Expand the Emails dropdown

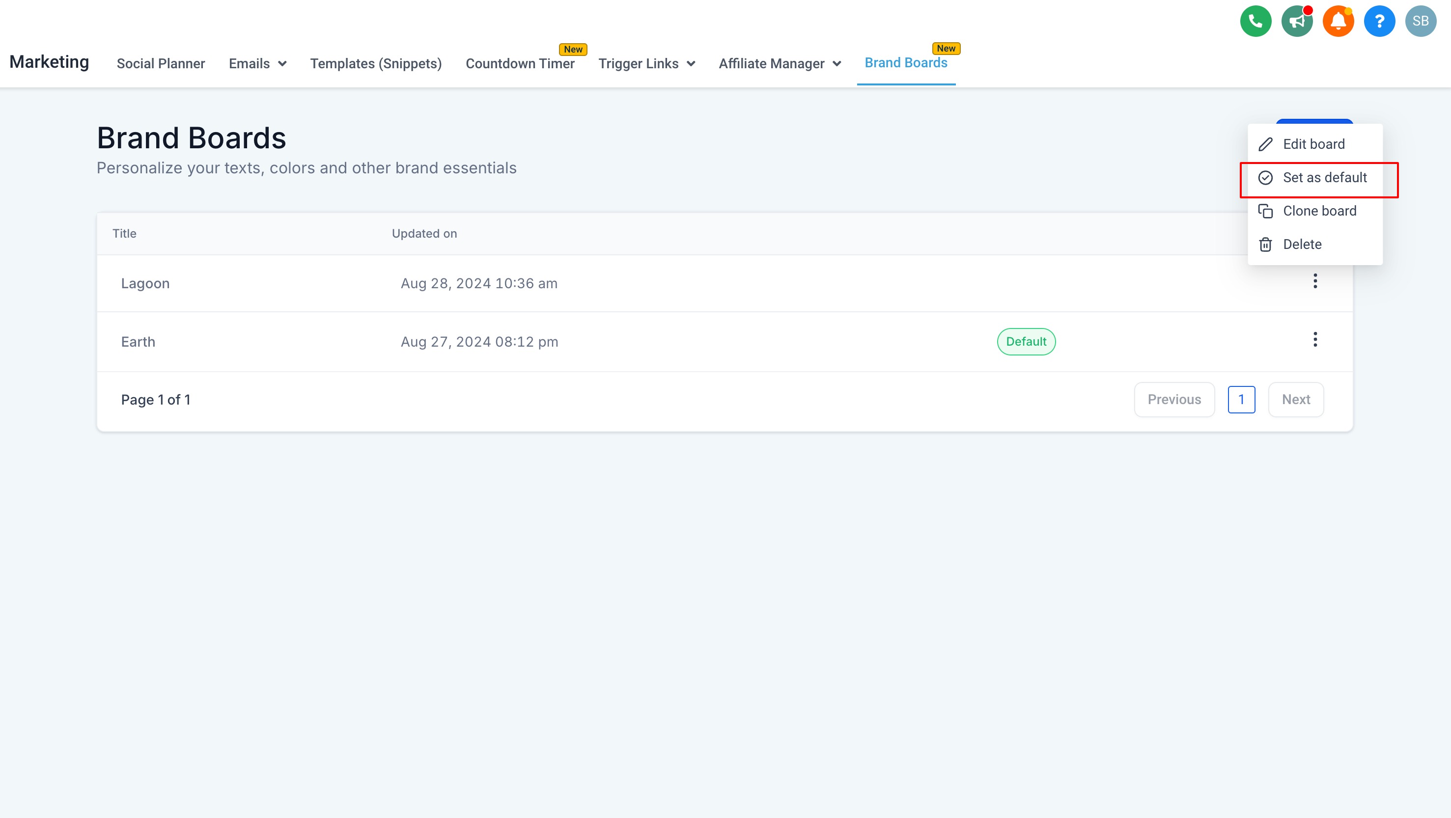257,64
